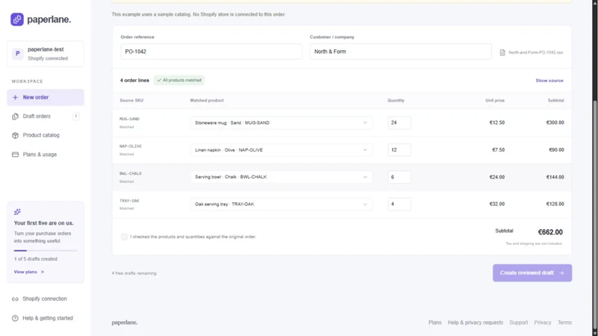The image size is (598, 336).
Task: Open the Serving bowl matched product dropdown
Action: pos(281,177)
